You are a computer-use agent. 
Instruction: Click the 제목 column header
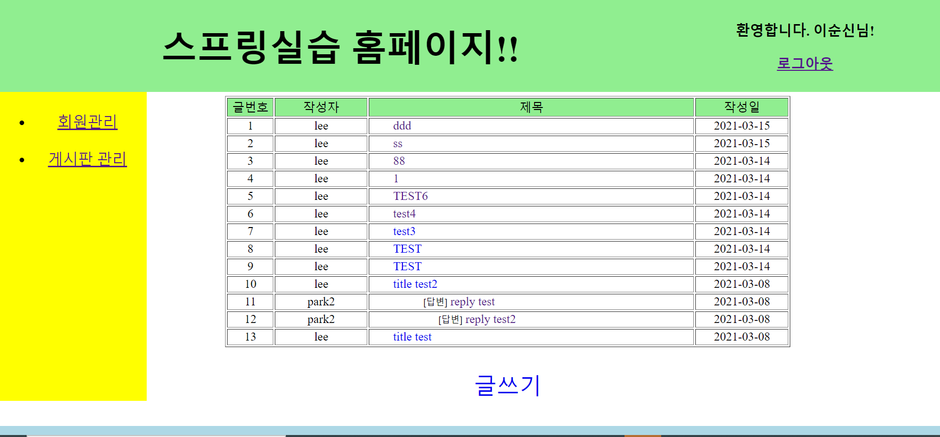coord(532,107)
